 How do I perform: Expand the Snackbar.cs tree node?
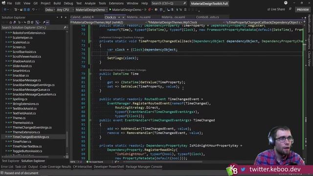(x=6, y=75)
